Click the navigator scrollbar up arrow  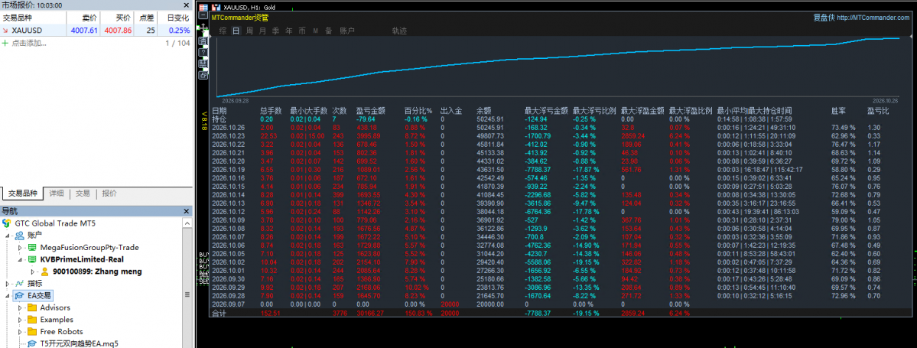pos(187,221)
